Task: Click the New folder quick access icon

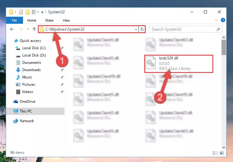Action: point(28,12)
